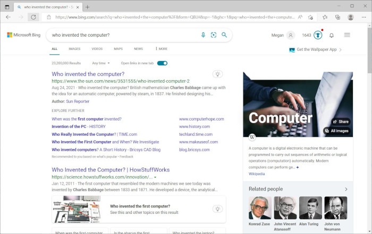Open 'Who Invented the Computer? | HowStuffWorks' result
The height and width of the screenshot is (234, 372).
click(111, 170)
